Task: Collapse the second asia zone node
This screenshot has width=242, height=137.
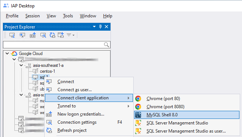Action: click(x=21, y=95)
